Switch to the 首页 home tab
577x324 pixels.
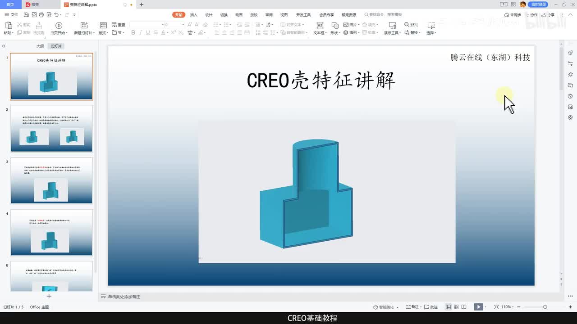[10, 4]
